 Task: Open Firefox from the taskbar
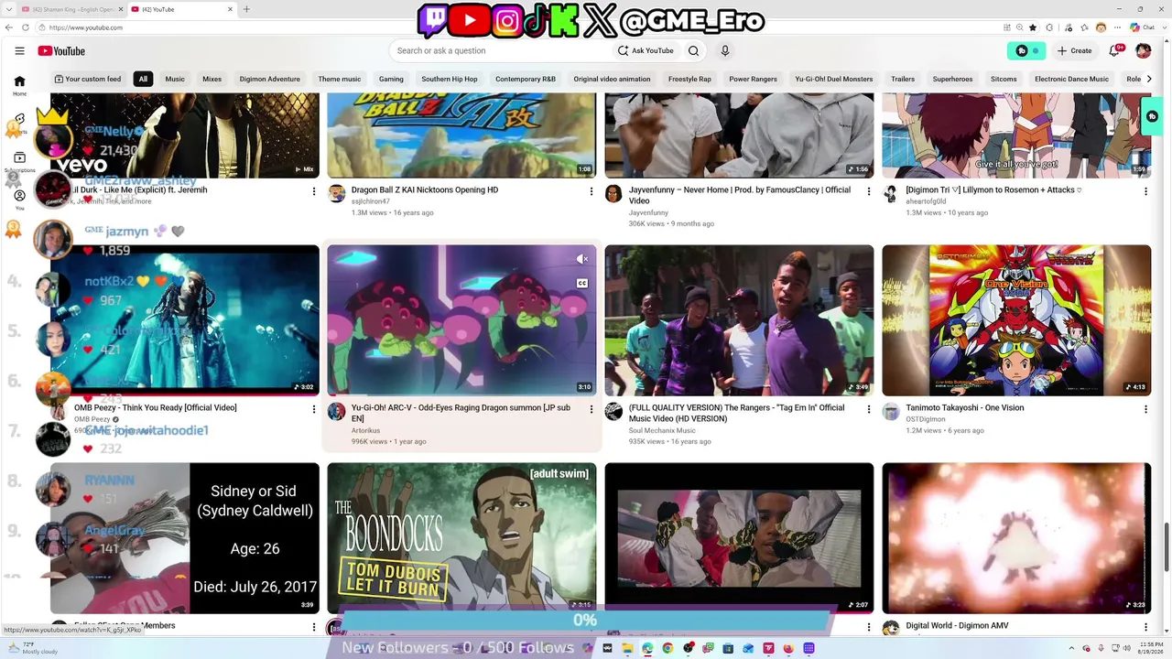click(x=788, y=648)
